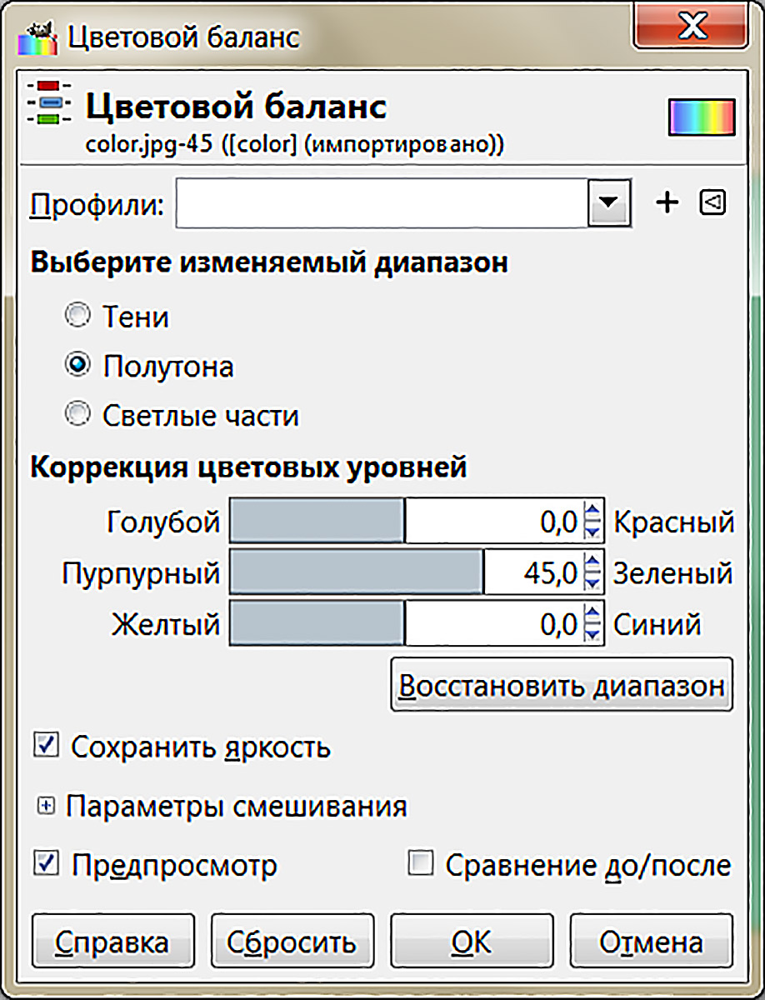
Task: Disable the Предпросмотр checkbox
Action: click(x=45, y=864)
